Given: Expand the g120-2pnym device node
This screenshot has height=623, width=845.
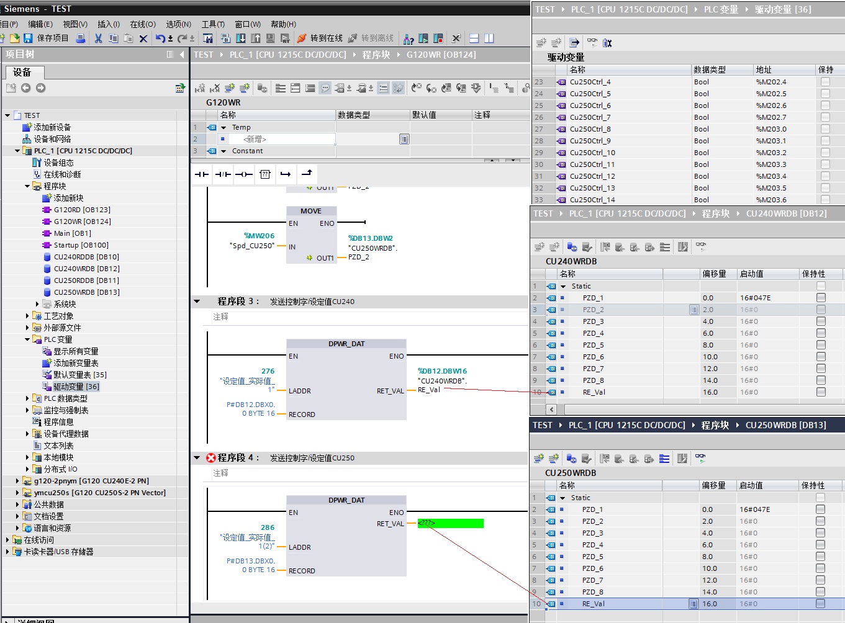Looking at the screenshot, I should [17, 481].
